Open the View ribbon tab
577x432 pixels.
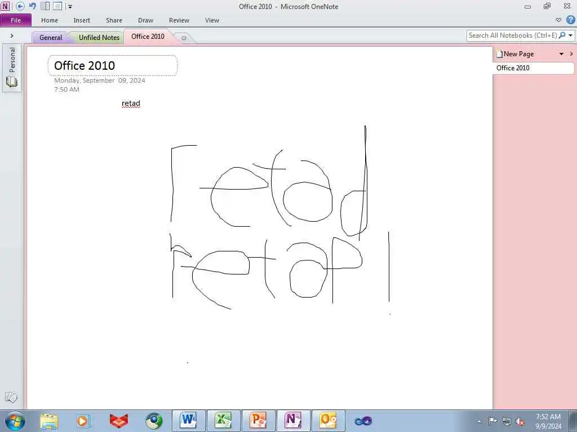(212, 20)
